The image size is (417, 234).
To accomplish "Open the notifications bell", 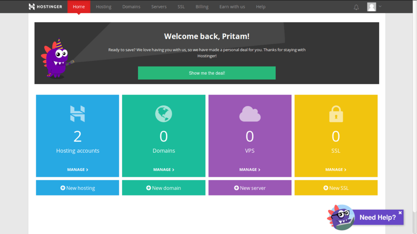I will pyautogui.click(x=356, y=7).
